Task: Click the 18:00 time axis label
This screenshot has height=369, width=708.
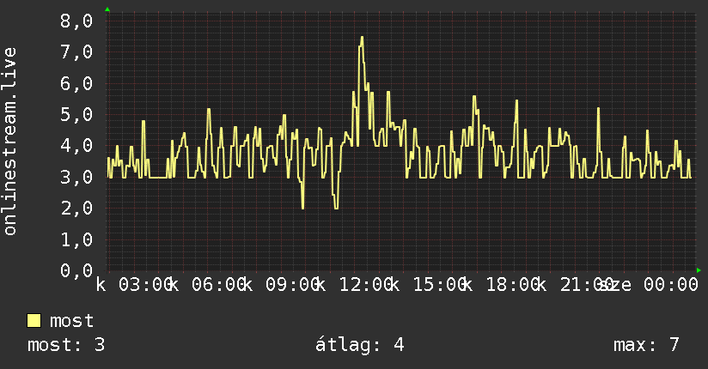Action: coord(514,285)
